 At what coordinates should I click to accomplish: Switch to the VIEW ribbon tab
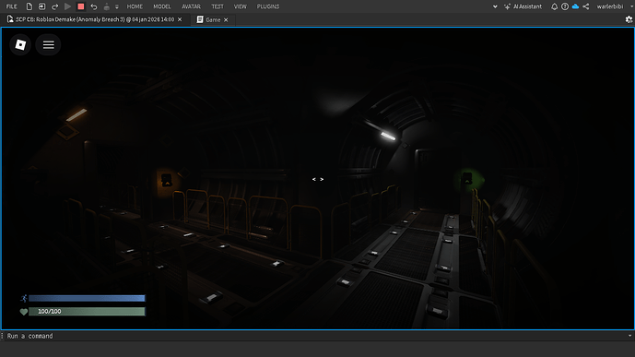241,6
